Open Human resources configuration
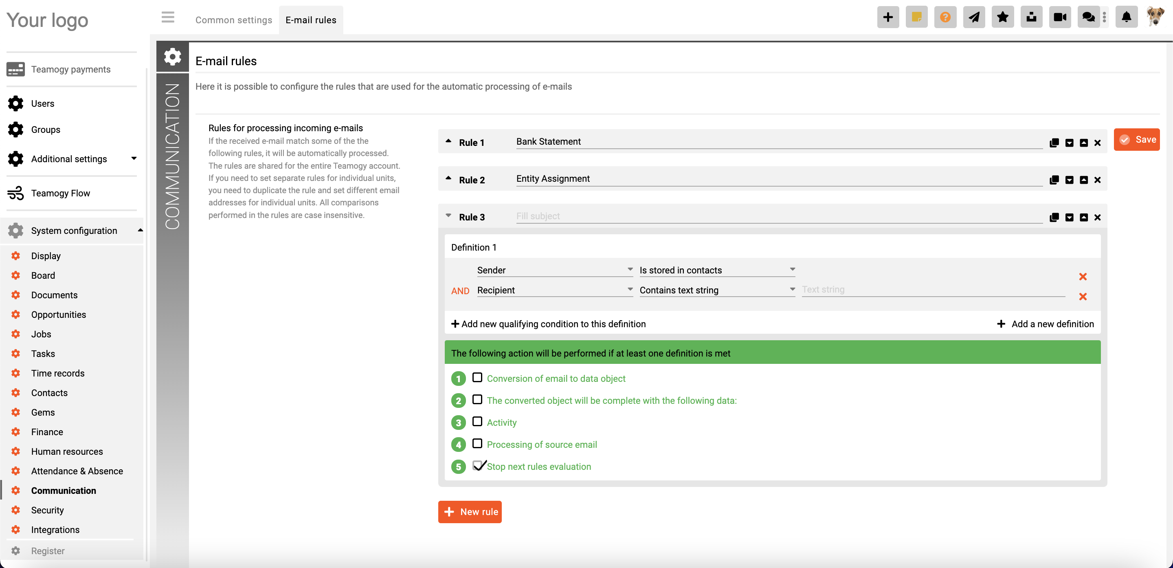Screen dimensions: 1173x568 [x=67, y=451]
